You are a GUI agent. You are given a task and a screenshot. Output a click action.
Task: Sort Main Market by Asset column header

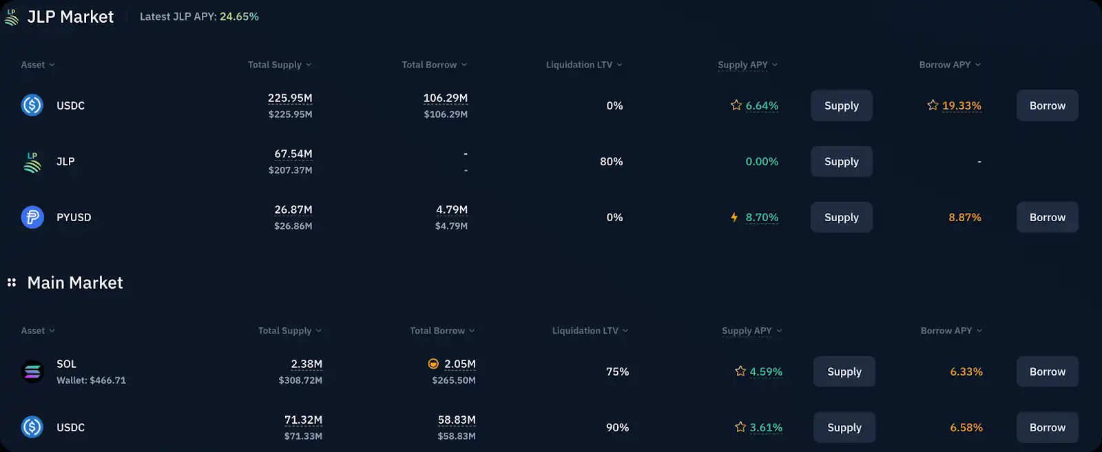click(38, 331)
